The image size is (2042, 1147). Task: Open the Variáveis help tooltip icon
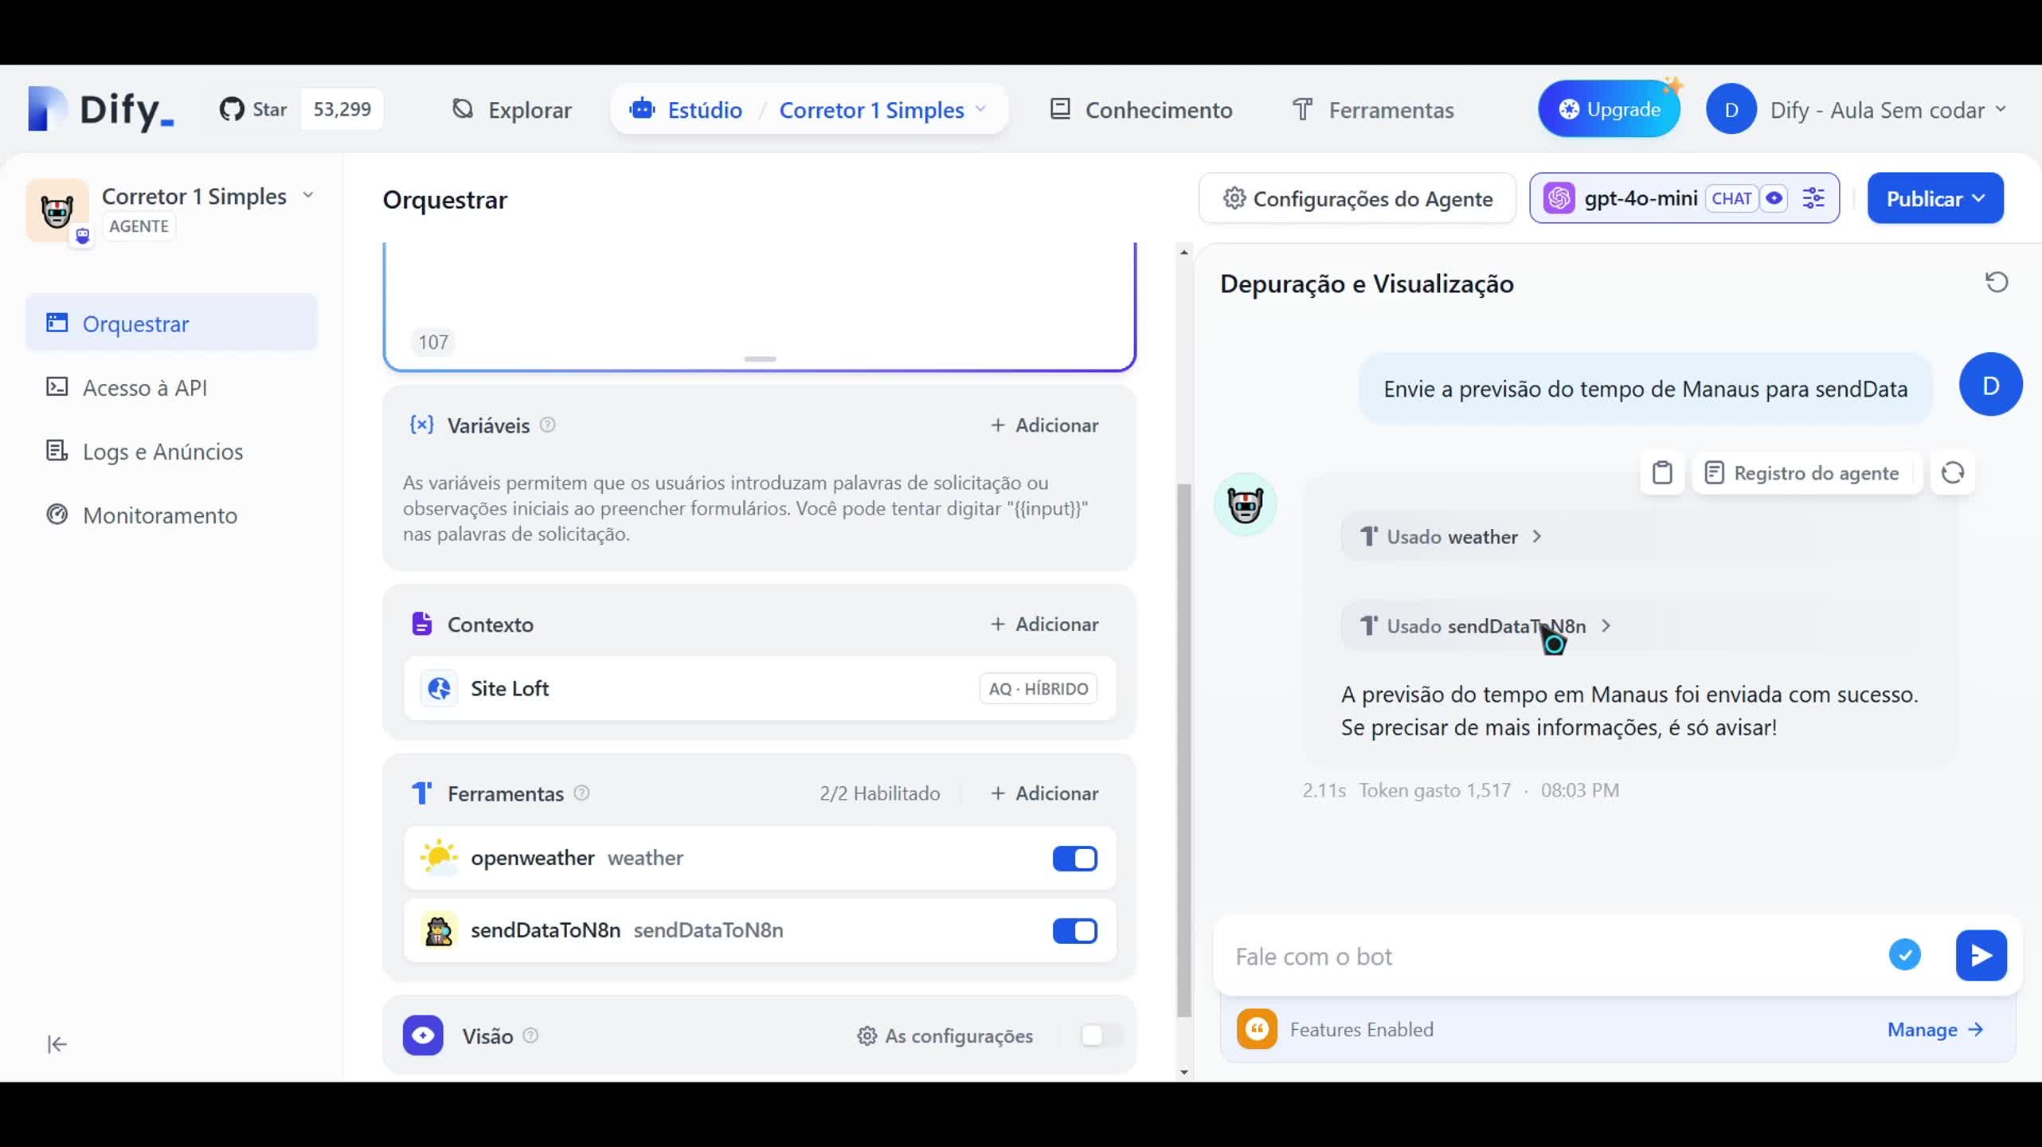(x=547, y=425)
